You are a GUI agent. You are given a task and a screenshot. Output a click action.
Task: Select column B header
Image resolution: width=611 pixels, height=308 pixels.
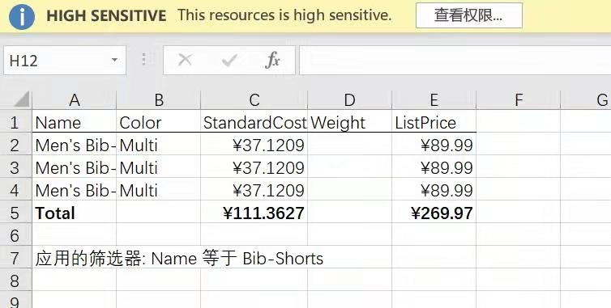pyautogui.click(x=159, y=100)
